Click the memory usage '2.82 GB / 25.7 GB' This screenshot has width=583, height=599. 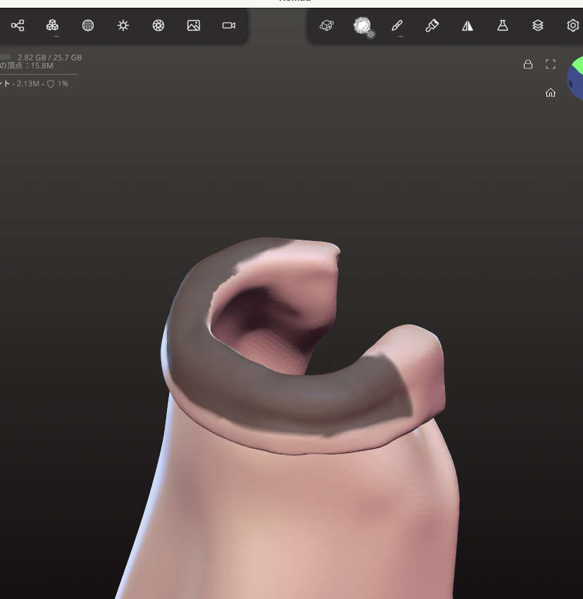[x=49, y=58]
